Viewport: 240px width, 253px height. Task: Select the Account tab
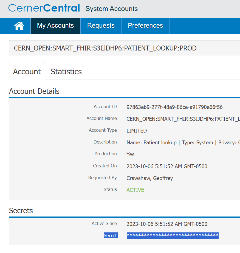coord(27,72)
